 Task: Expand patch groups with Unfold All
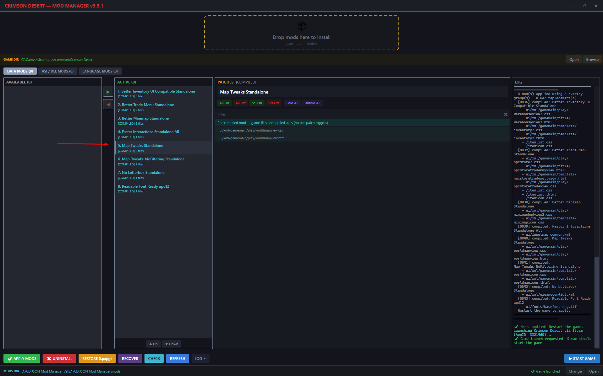pos(312,103)
